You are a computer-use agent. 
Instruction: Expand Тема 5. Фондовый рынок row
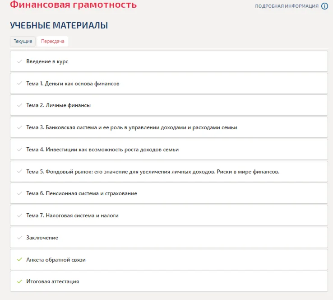click(x=169, y=172)
